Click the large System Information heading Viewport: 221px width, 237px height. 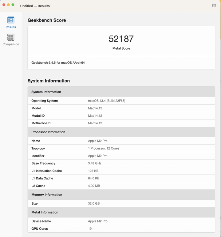[x=49, y=81]
